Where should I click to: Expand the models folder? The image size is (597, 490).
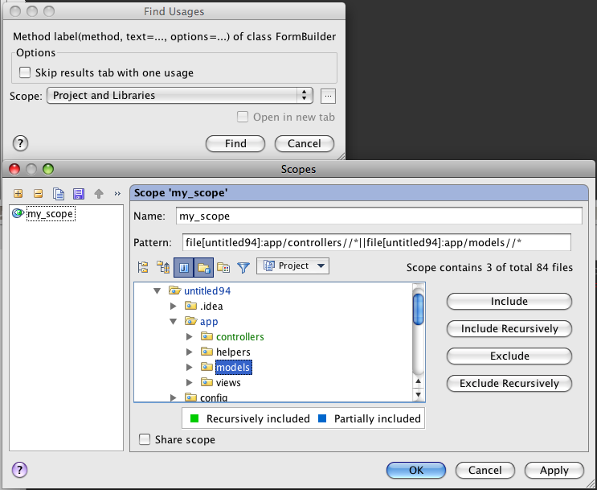pos(190,367)
